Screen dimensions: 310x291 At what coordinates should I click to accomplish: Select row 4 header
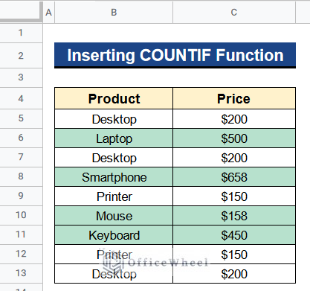21,98
